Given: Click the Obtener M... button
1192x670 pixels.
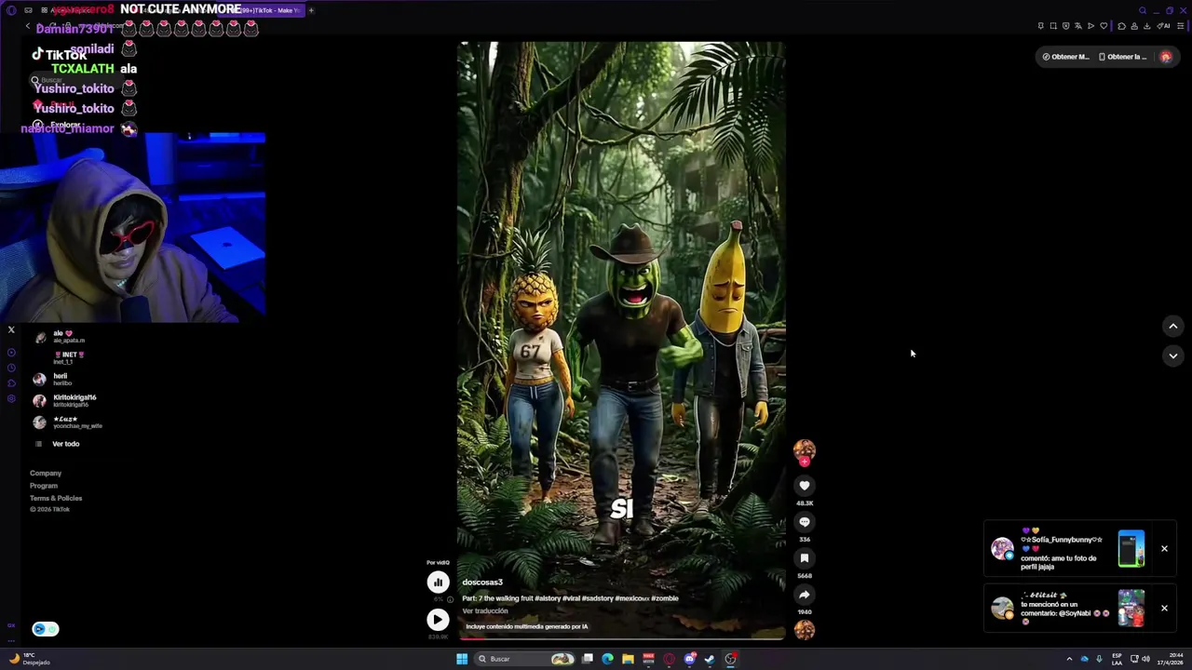Looking at the screenshot, I should (1065, 57).
